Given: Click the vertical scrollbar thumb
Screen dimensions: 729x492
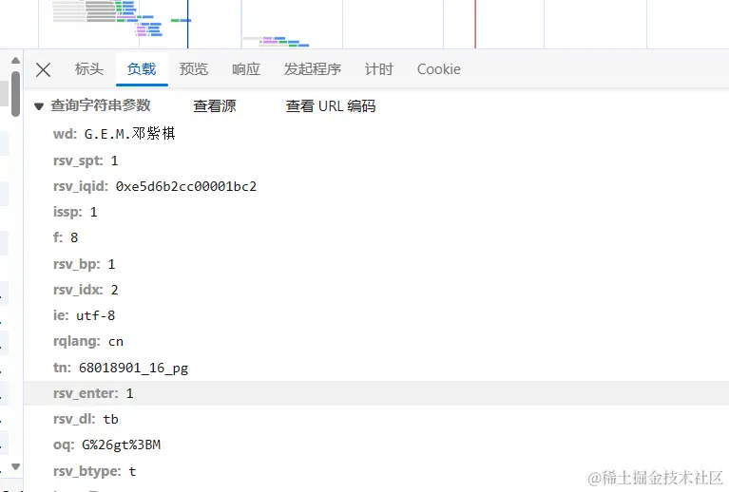Looking at the screenshot, I should [x=16, y=93].
